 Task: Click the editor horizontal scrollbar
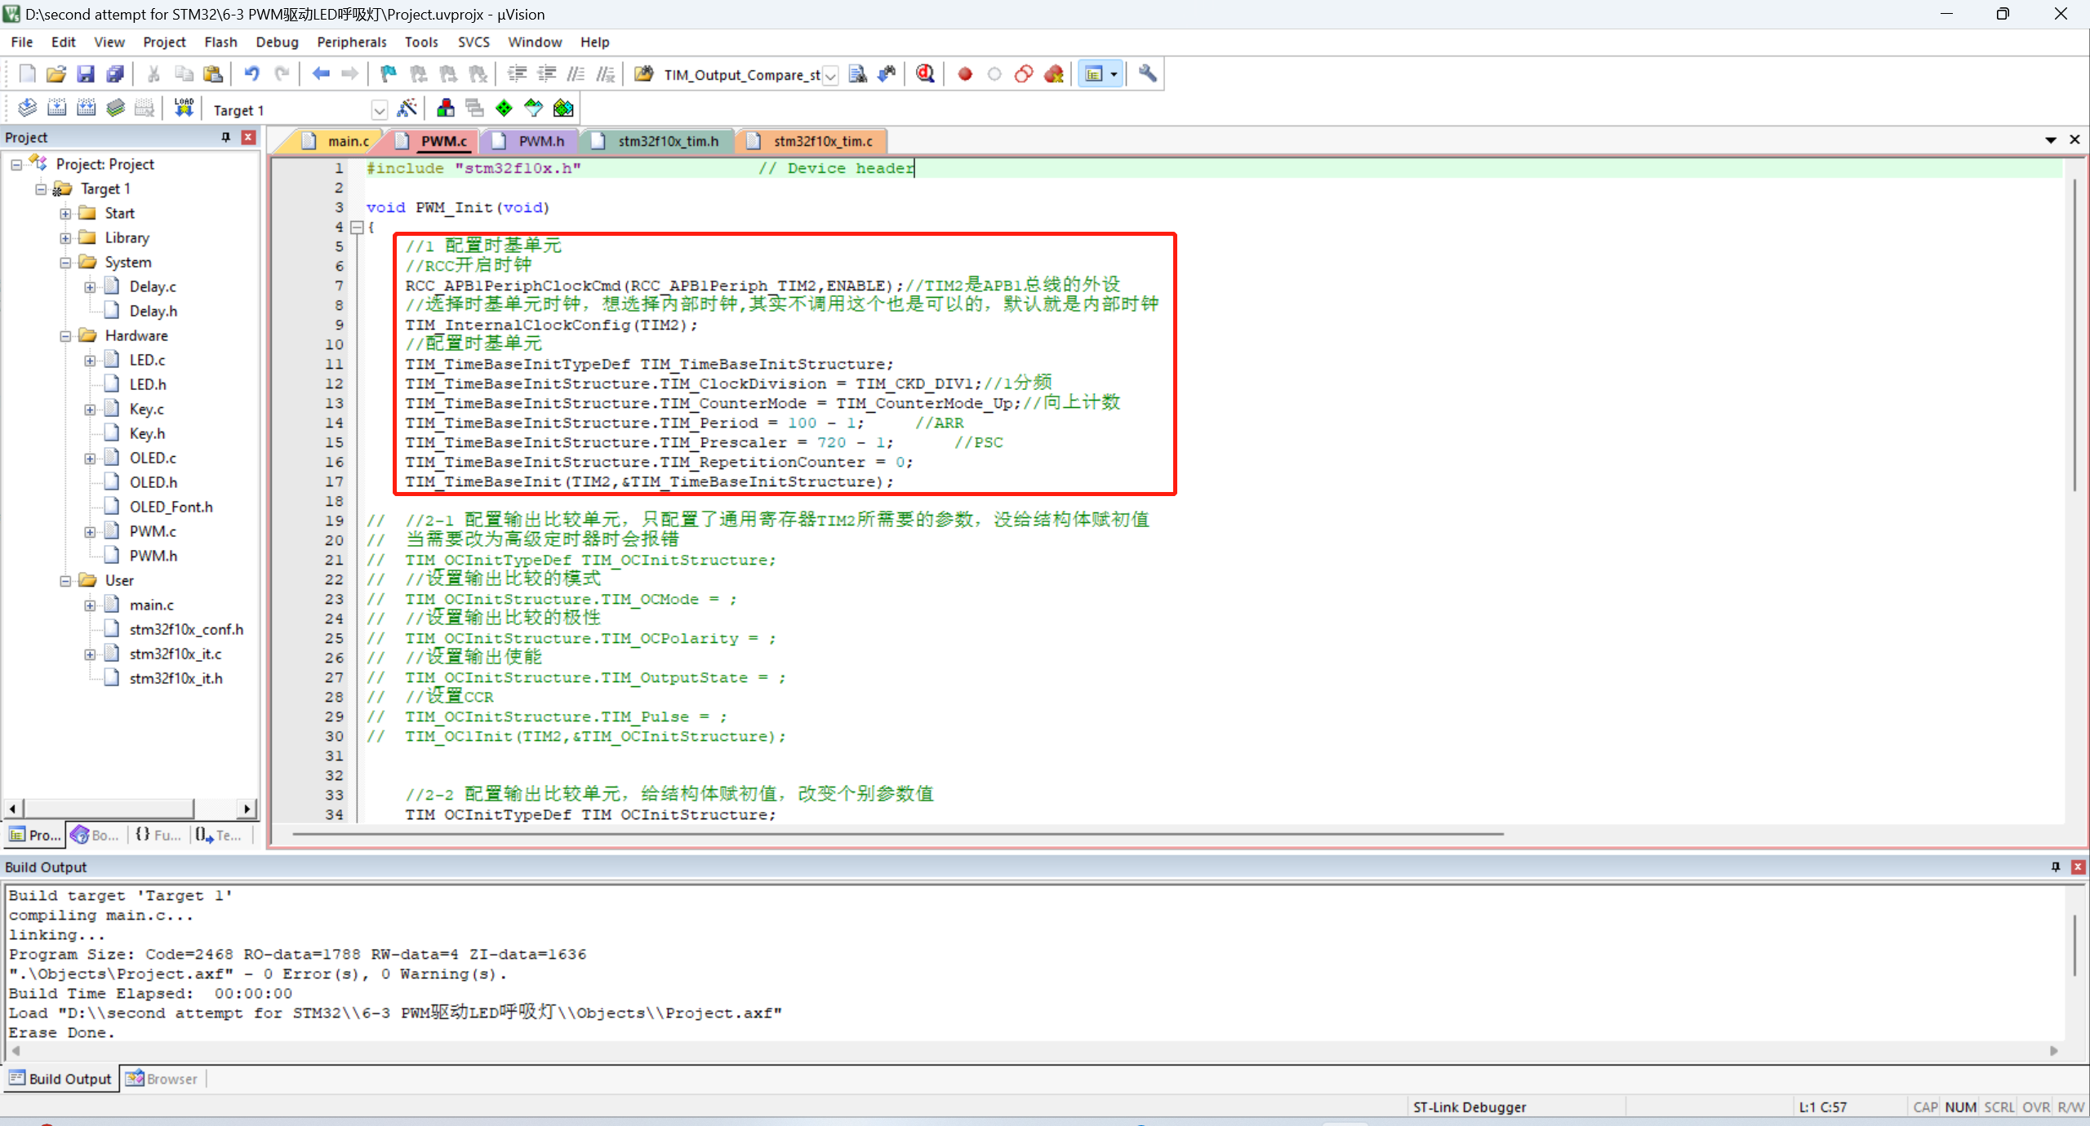898,834
